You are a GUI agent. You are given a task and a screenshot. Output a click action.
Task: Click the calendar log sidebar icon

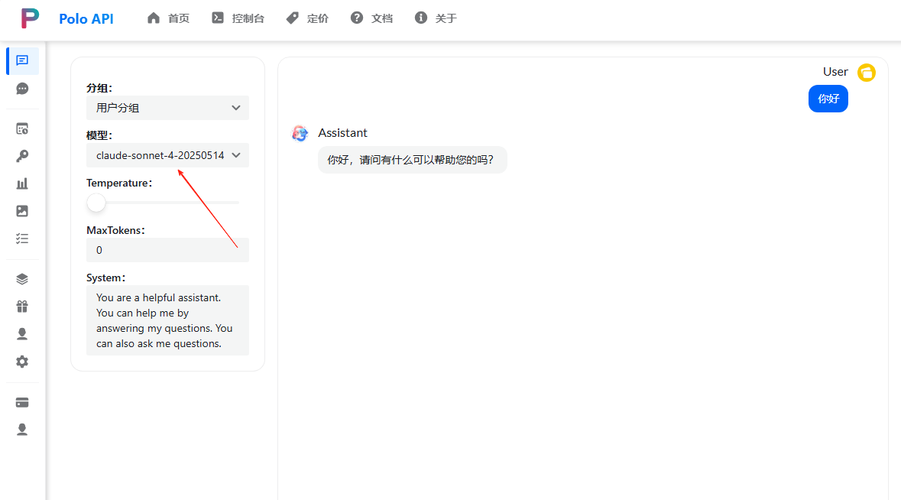(x=22, y=128)
